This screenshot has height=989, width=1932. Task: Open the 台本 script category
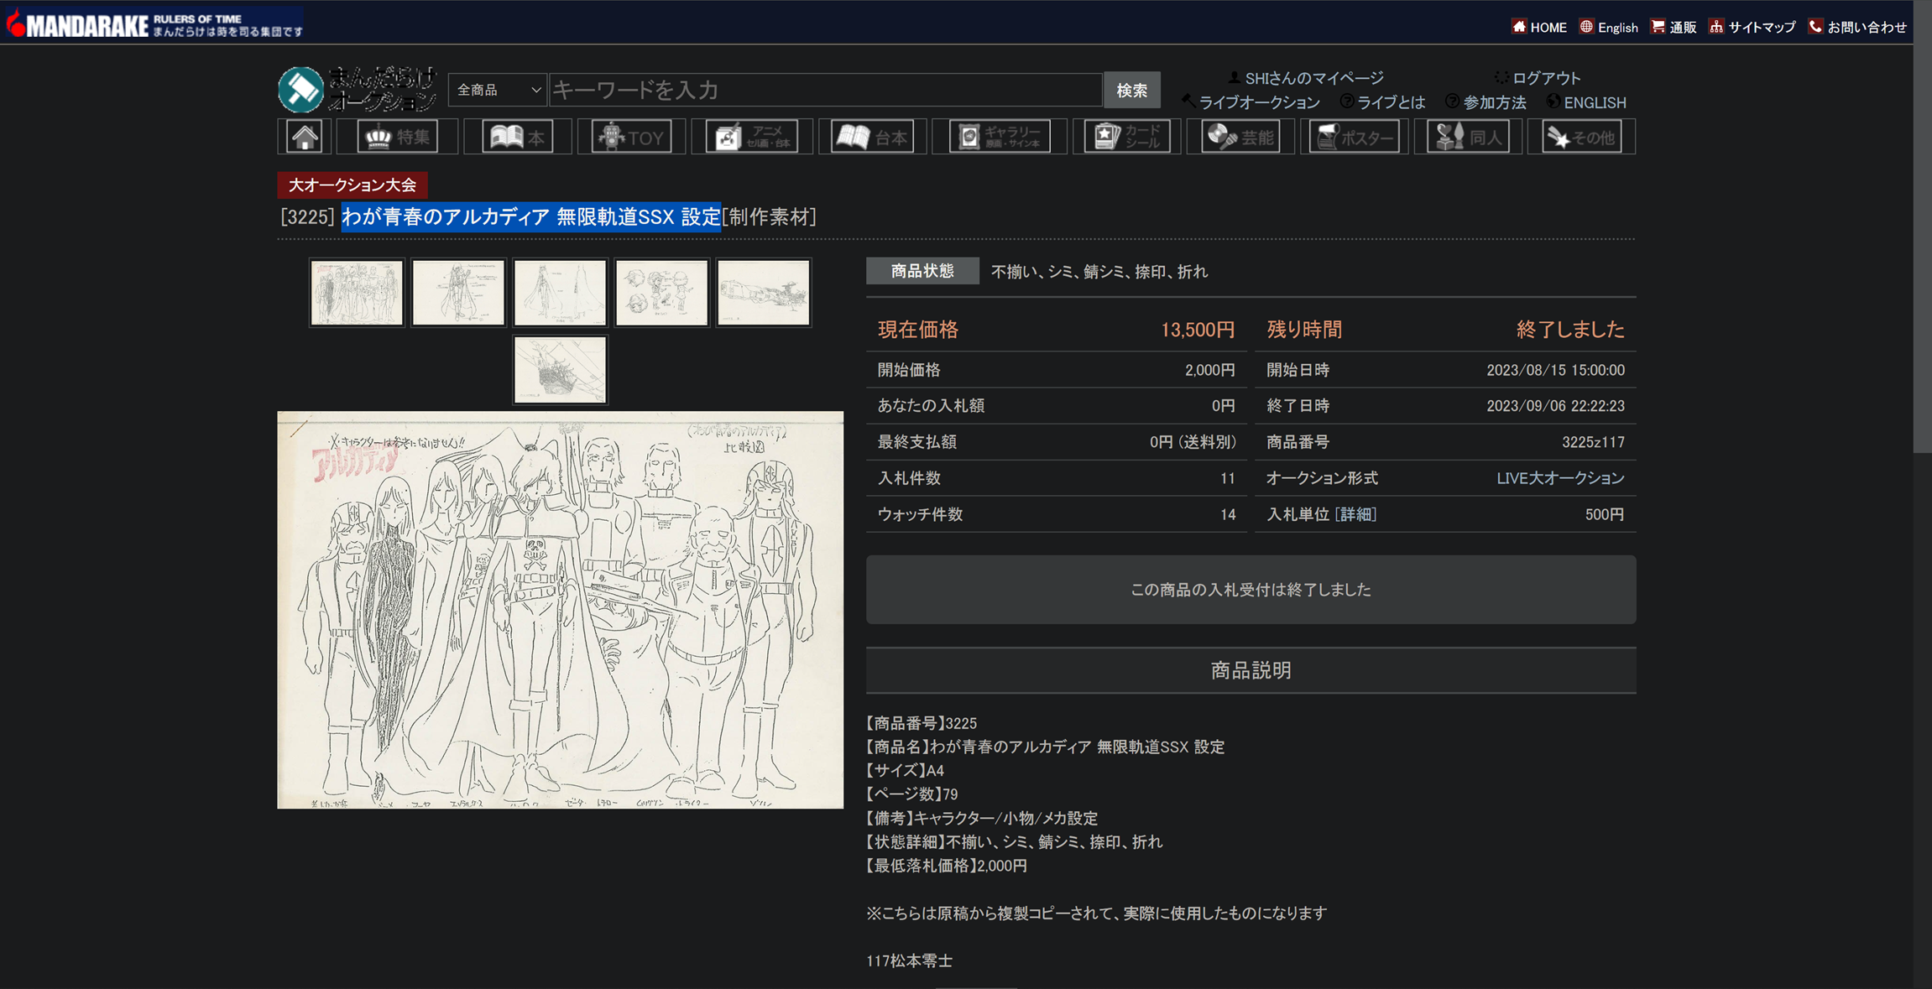coord(872,137)
